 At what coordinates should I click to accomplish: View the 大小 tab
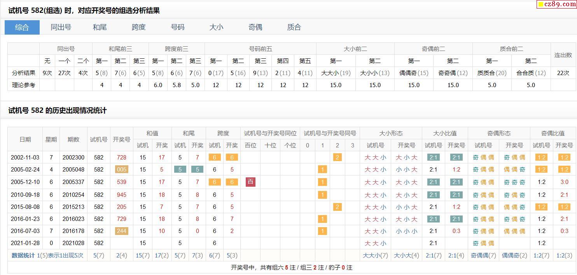tap(217, 27)
